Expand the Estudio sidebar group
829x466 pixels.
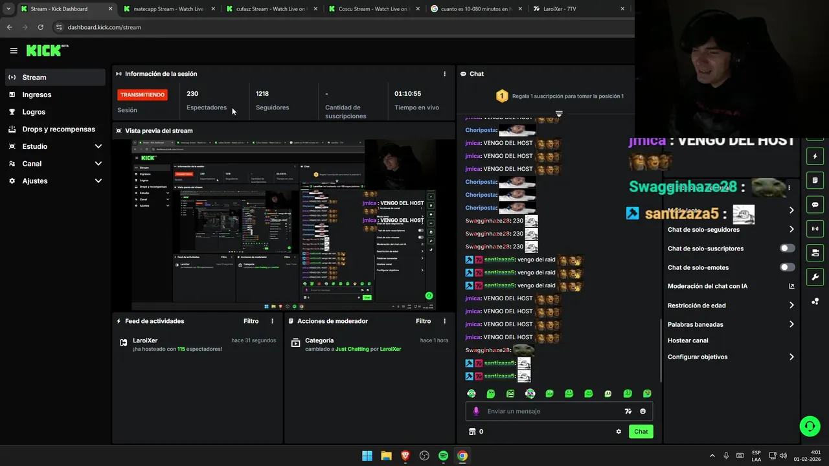point(55,146)
